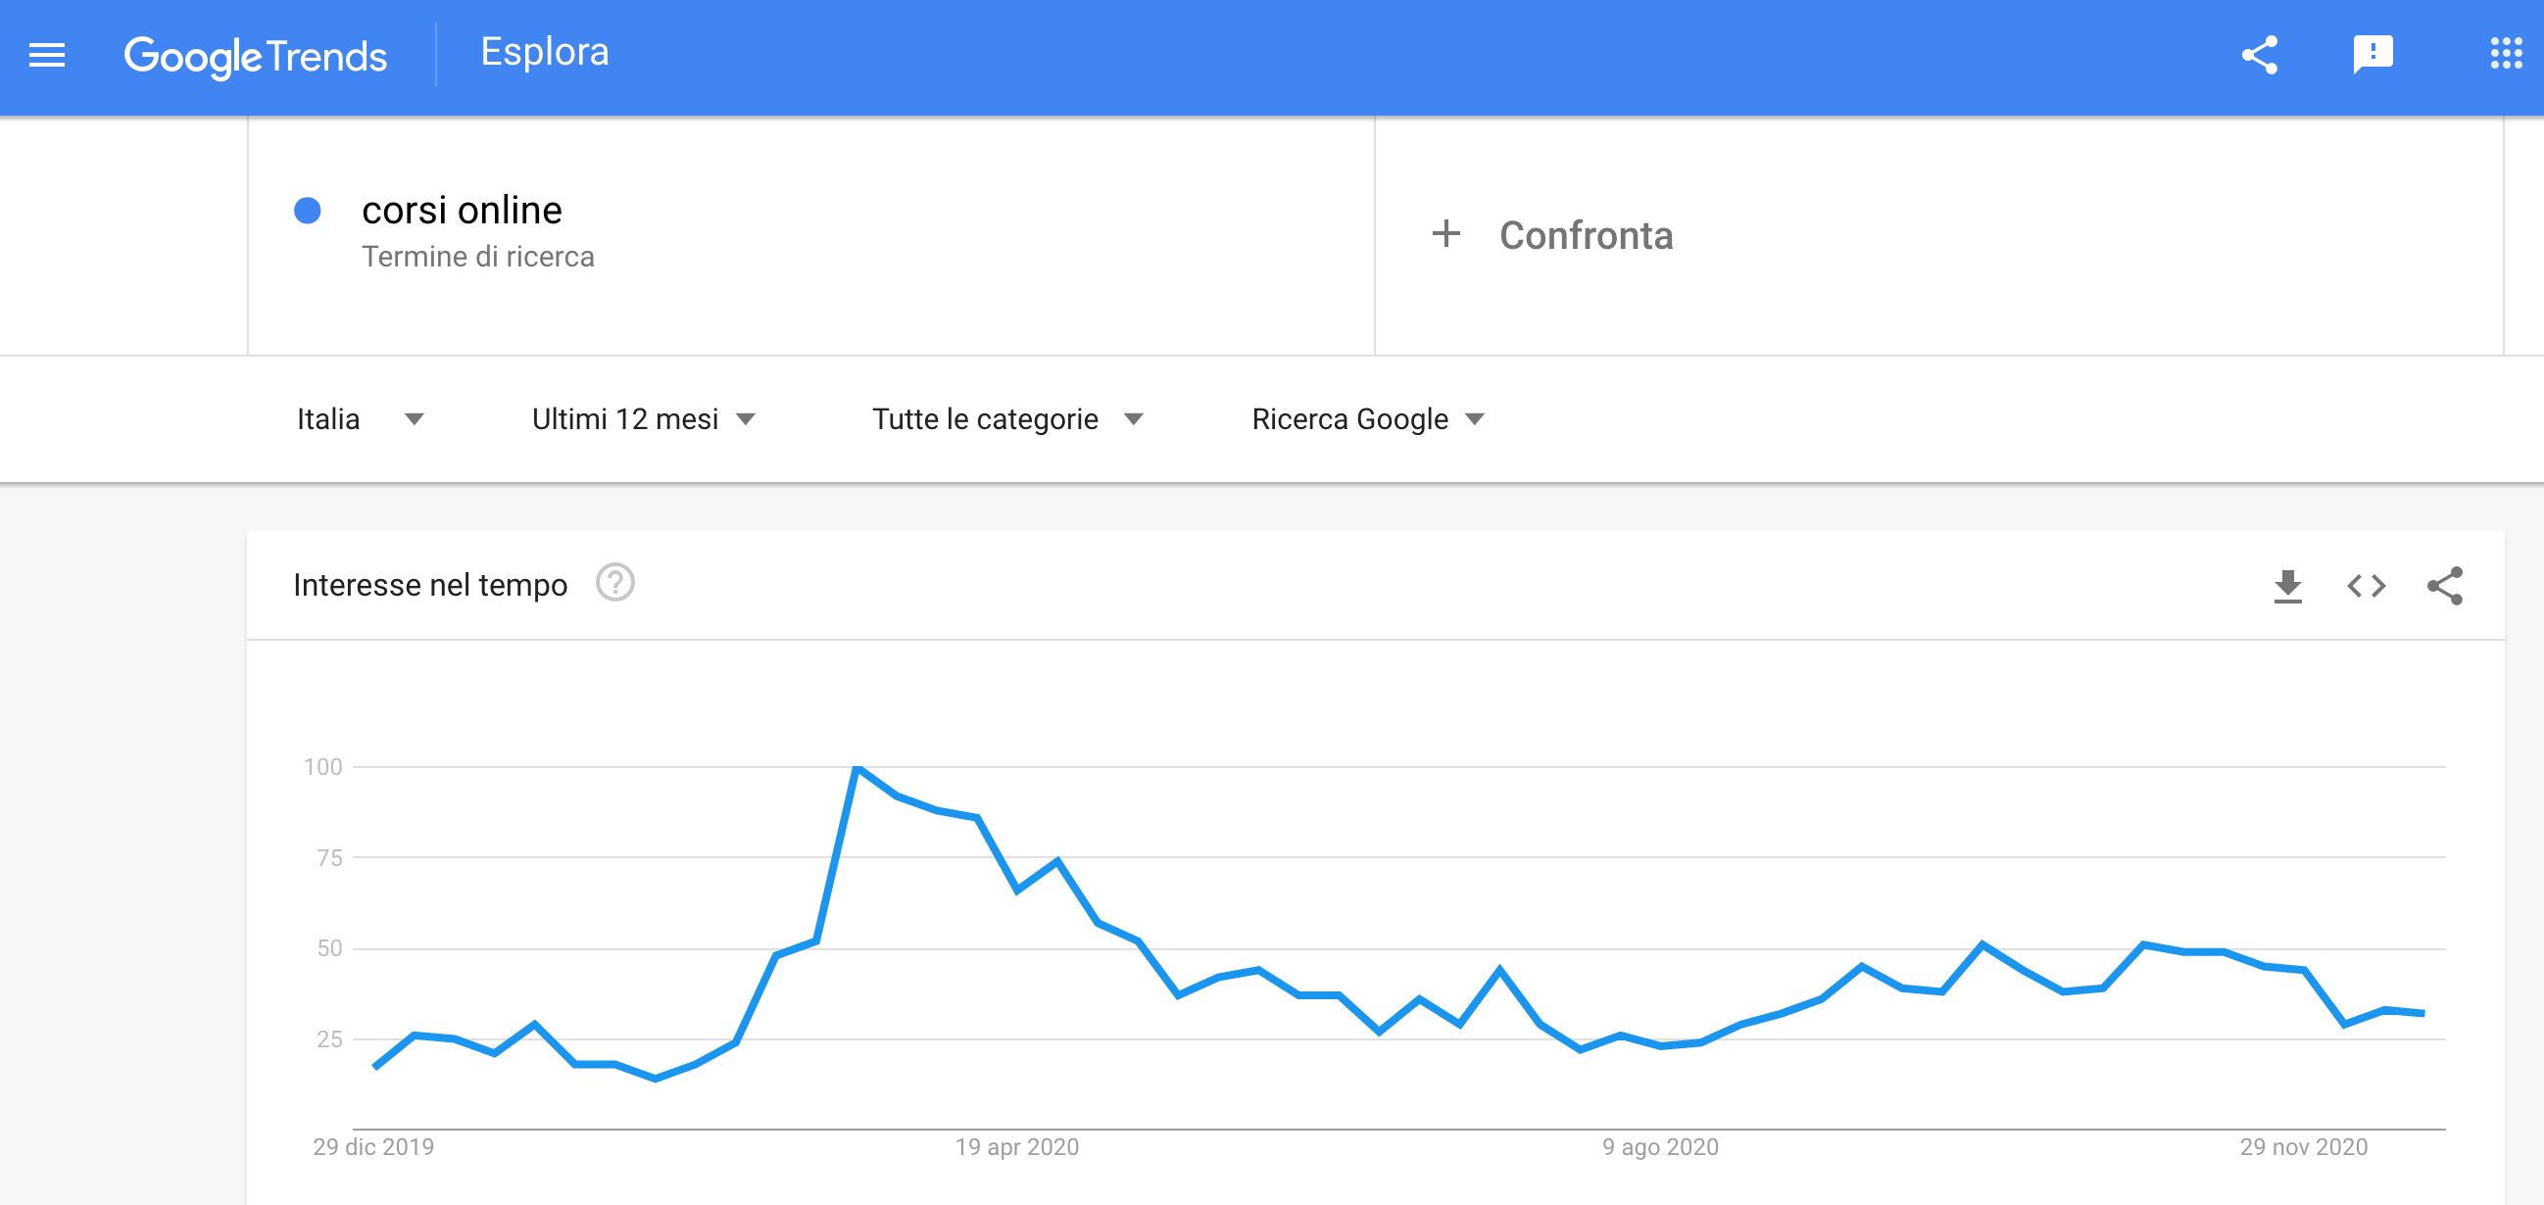
Task: Open the embed code icon for chart
Action: pos(2367,586)
